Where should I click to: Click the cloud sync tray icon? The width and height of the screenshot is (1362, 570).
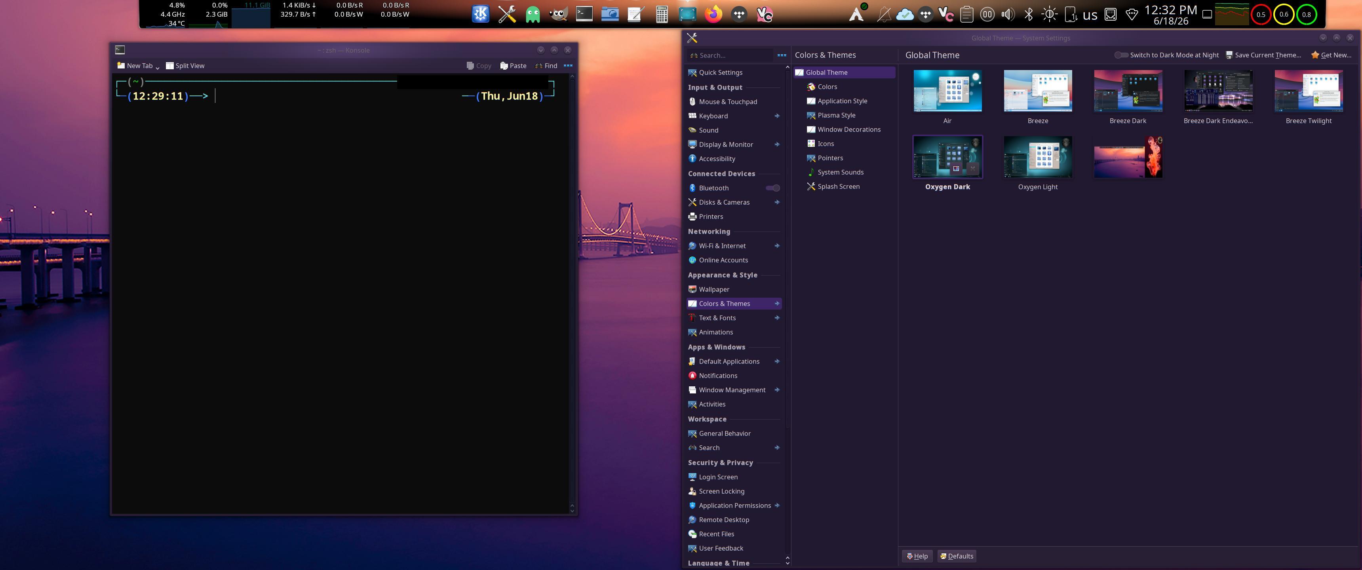coord(905,14)
